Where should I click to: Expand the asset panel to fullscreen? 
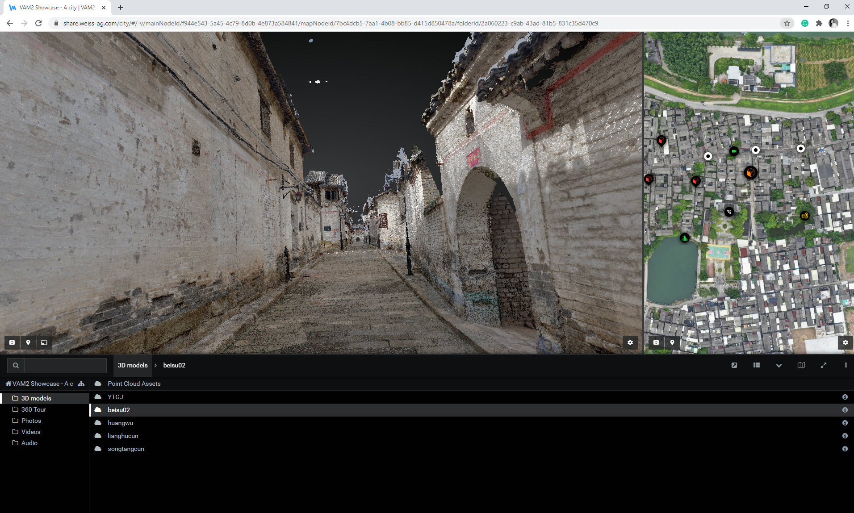pos(823,365)
